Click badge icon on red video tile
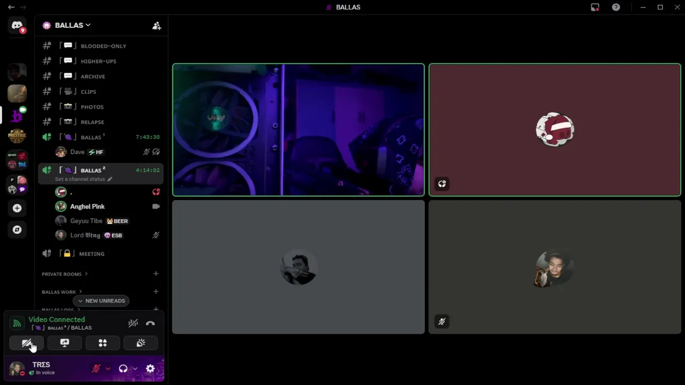The height and width of the screenshot is (385, 685). pos(442,184)
